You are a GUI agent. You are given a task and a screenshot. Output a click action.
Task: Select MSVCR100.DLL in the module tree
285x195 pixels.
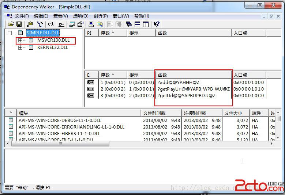tap(53, 40)
